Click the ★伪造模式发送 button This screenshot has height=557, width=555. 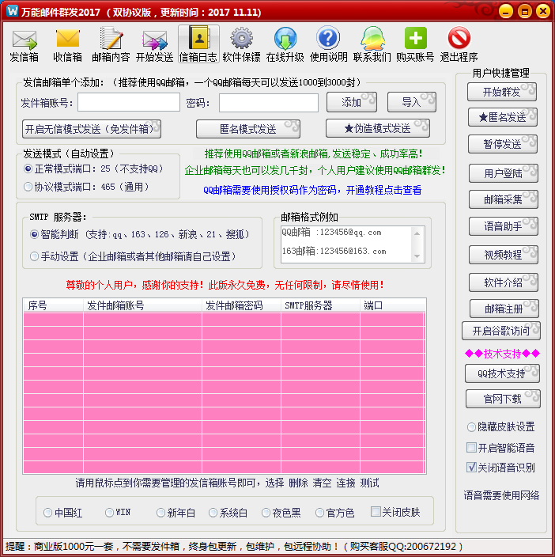[x=378, y=128]
